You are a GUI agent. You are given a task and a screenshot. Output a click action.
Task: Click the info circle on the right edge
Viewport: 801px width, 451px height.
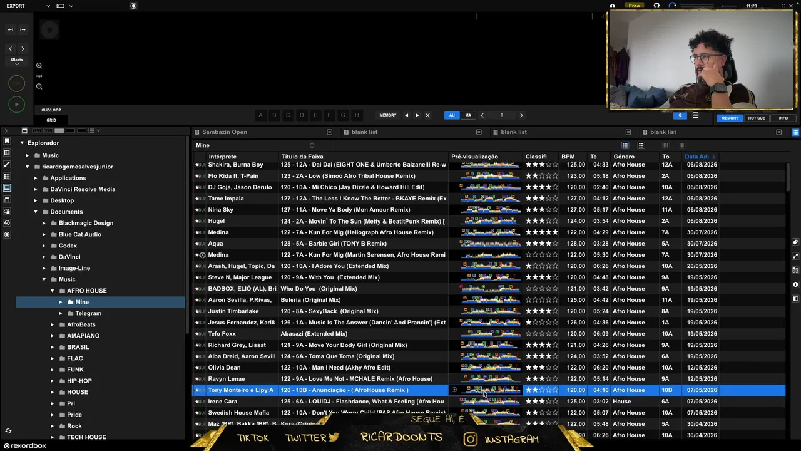[795, 284]
